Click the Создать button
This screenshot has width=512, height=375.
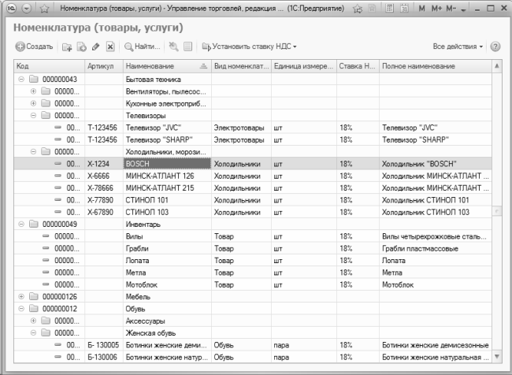click(34, 46)
